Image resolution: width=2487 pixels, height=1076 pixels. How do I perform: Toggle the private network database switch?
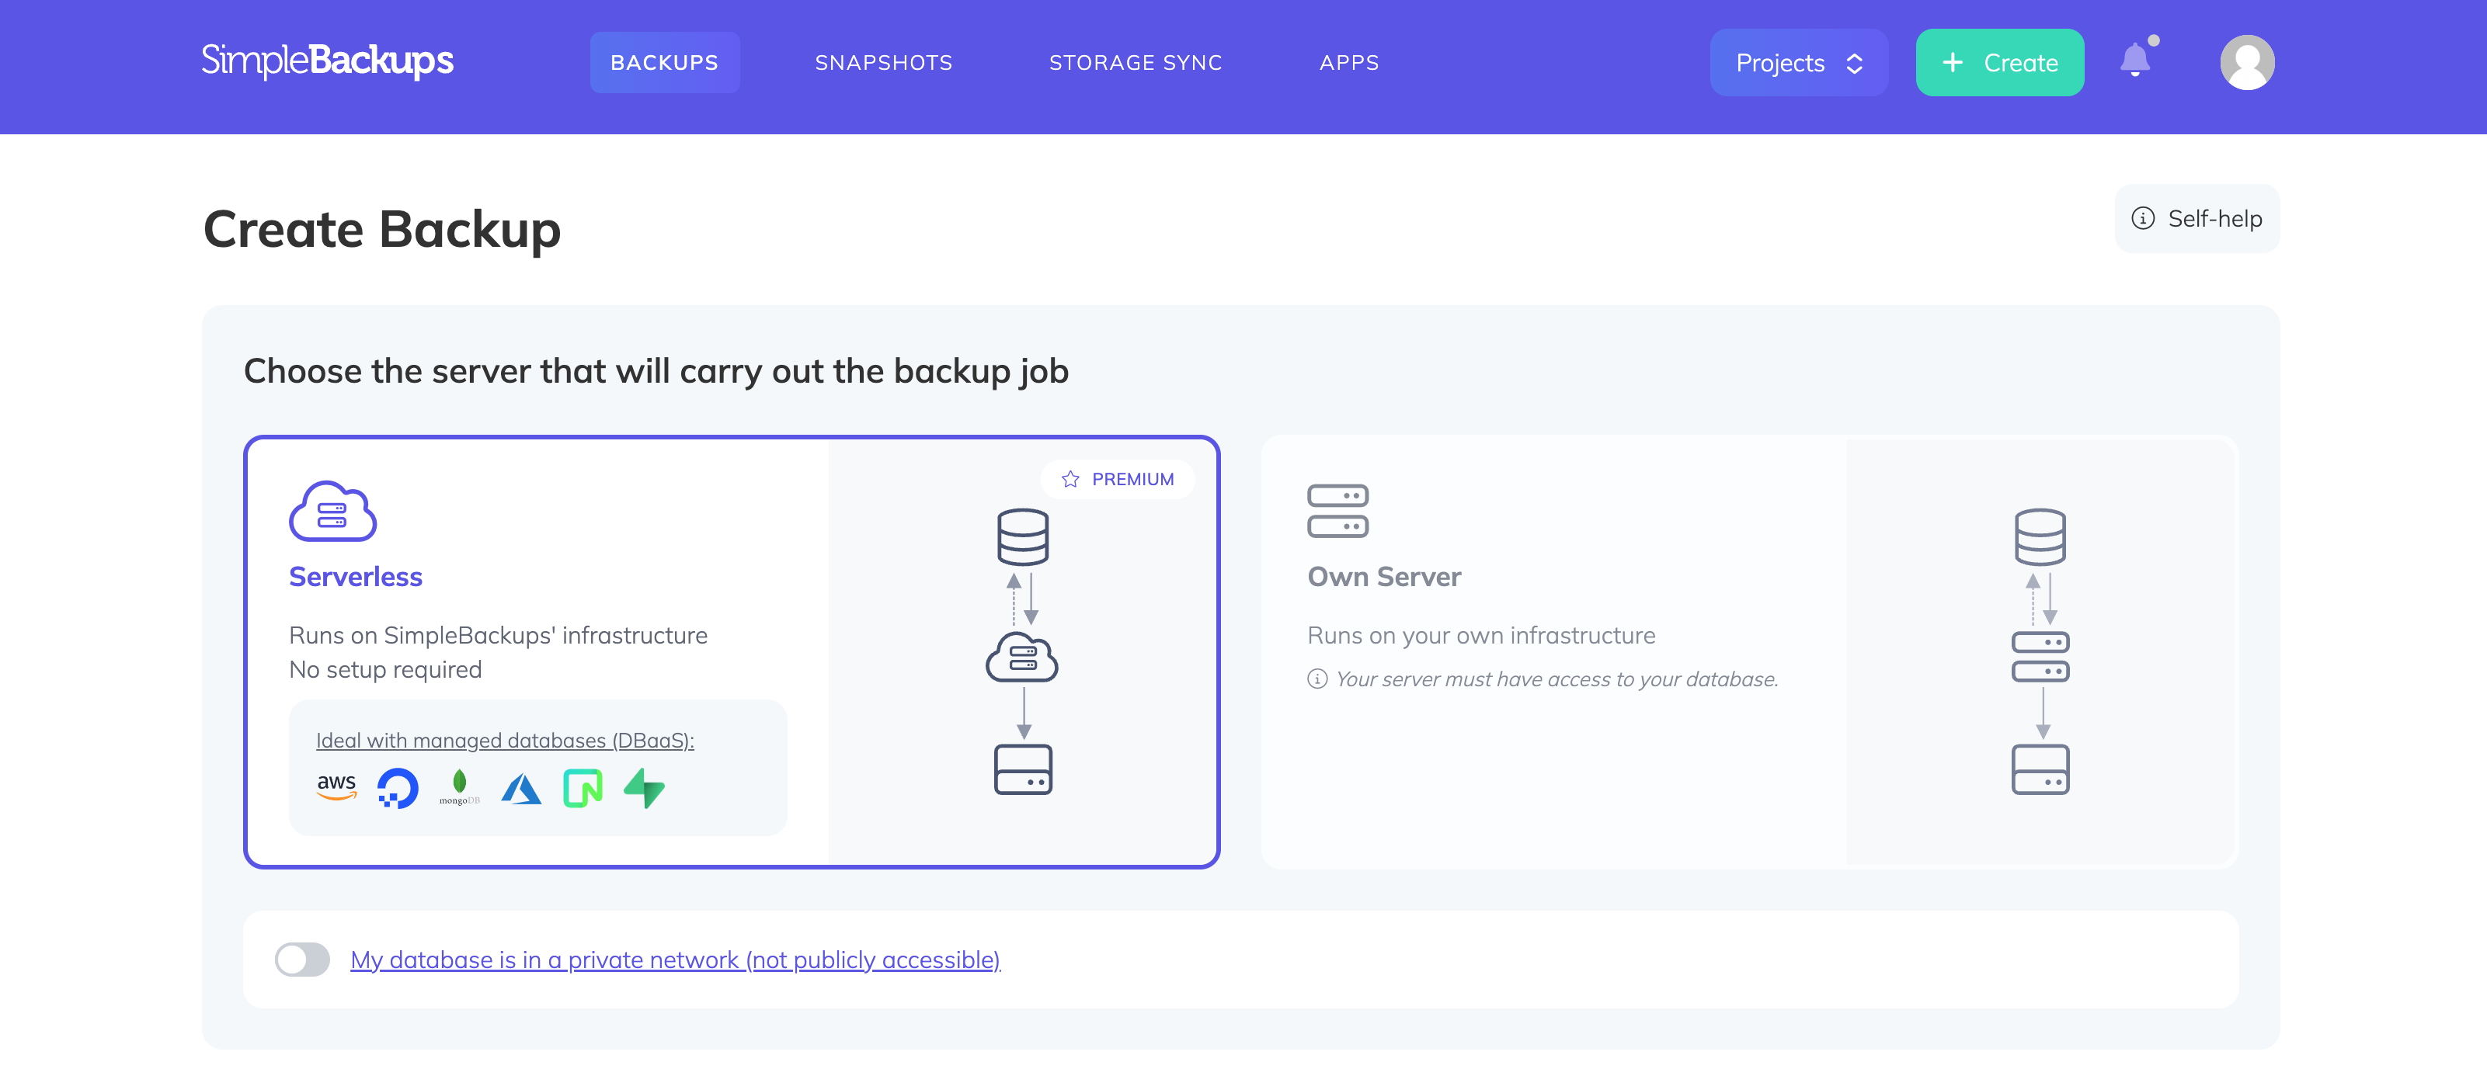coord(302,960)
